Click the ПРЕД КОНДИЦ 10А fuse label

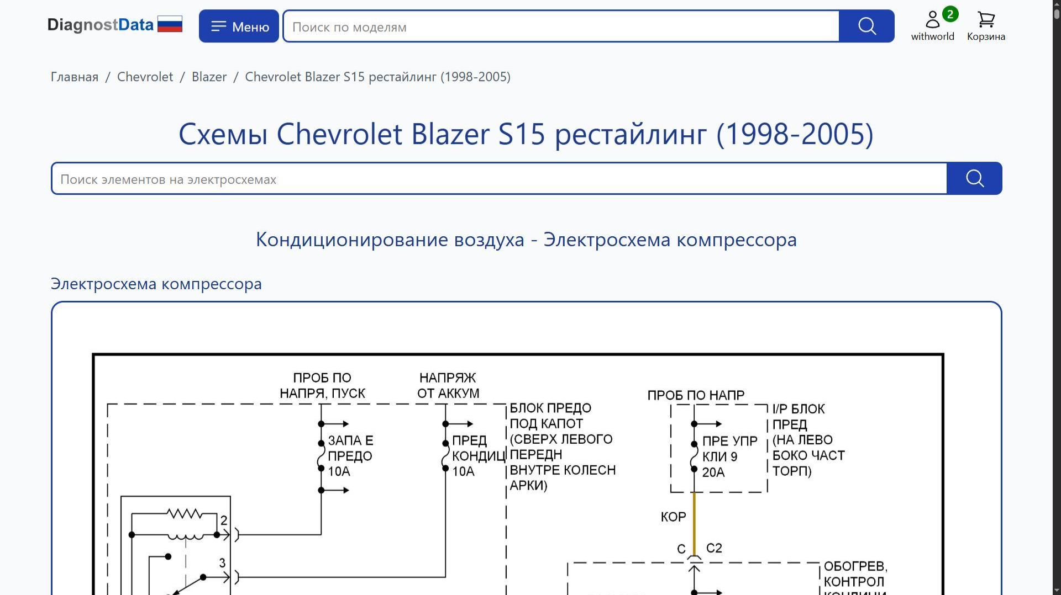pos(478,456)
